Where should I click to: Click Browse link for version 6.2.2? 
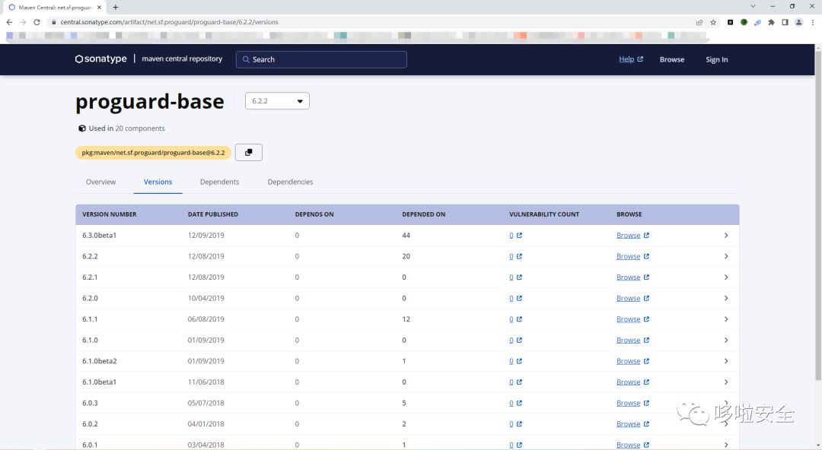(628, 256)
